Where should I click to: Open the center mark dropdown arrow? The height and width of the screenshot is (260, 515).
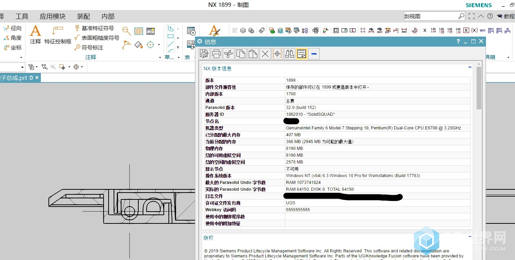click(x=159, y=45)
